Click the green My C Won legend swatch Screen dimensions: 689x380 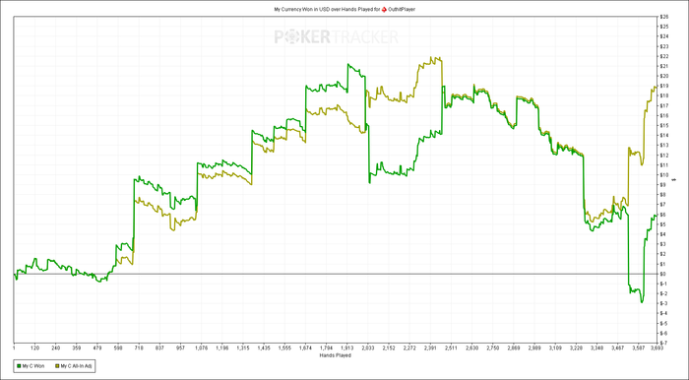(x=19, y=365)
